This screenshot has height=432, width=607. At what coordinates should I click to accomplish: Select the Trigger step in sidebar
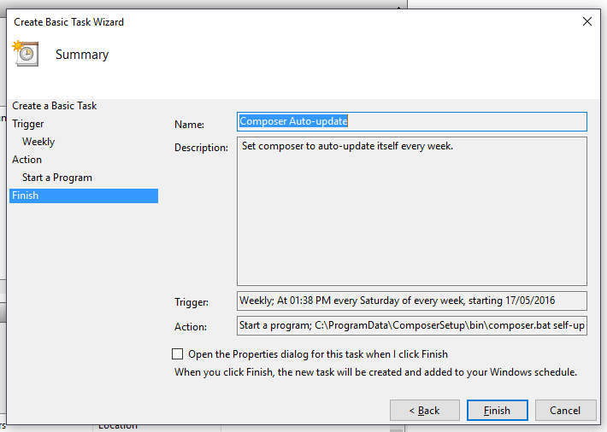click(x=28, y=124)
